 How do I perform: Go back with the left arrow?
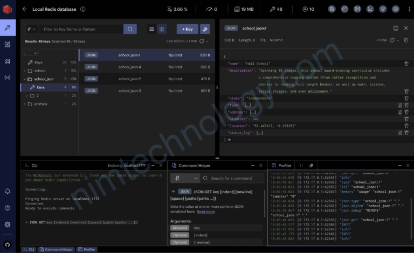pyautogui.click(x=25, y=9)
